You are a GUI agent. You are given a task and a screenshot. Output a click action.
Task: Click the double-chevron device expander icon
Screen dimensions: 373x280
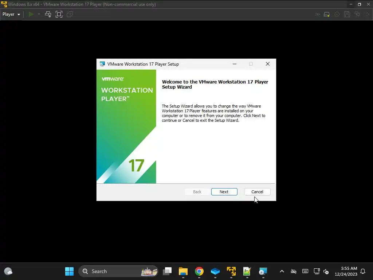[x=318, y=14]
